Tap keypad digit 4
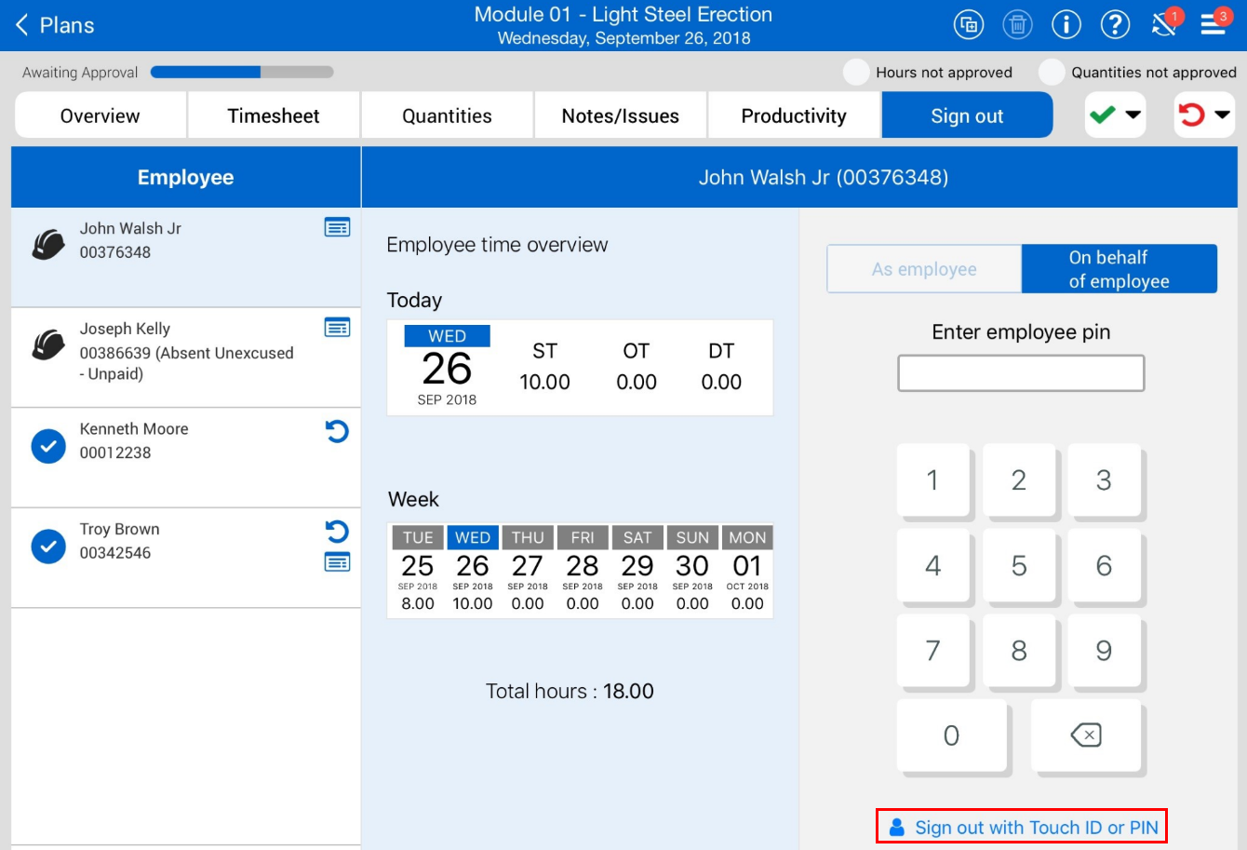Viewport: 1247px width, 850px height. click(x=932, y=566)
